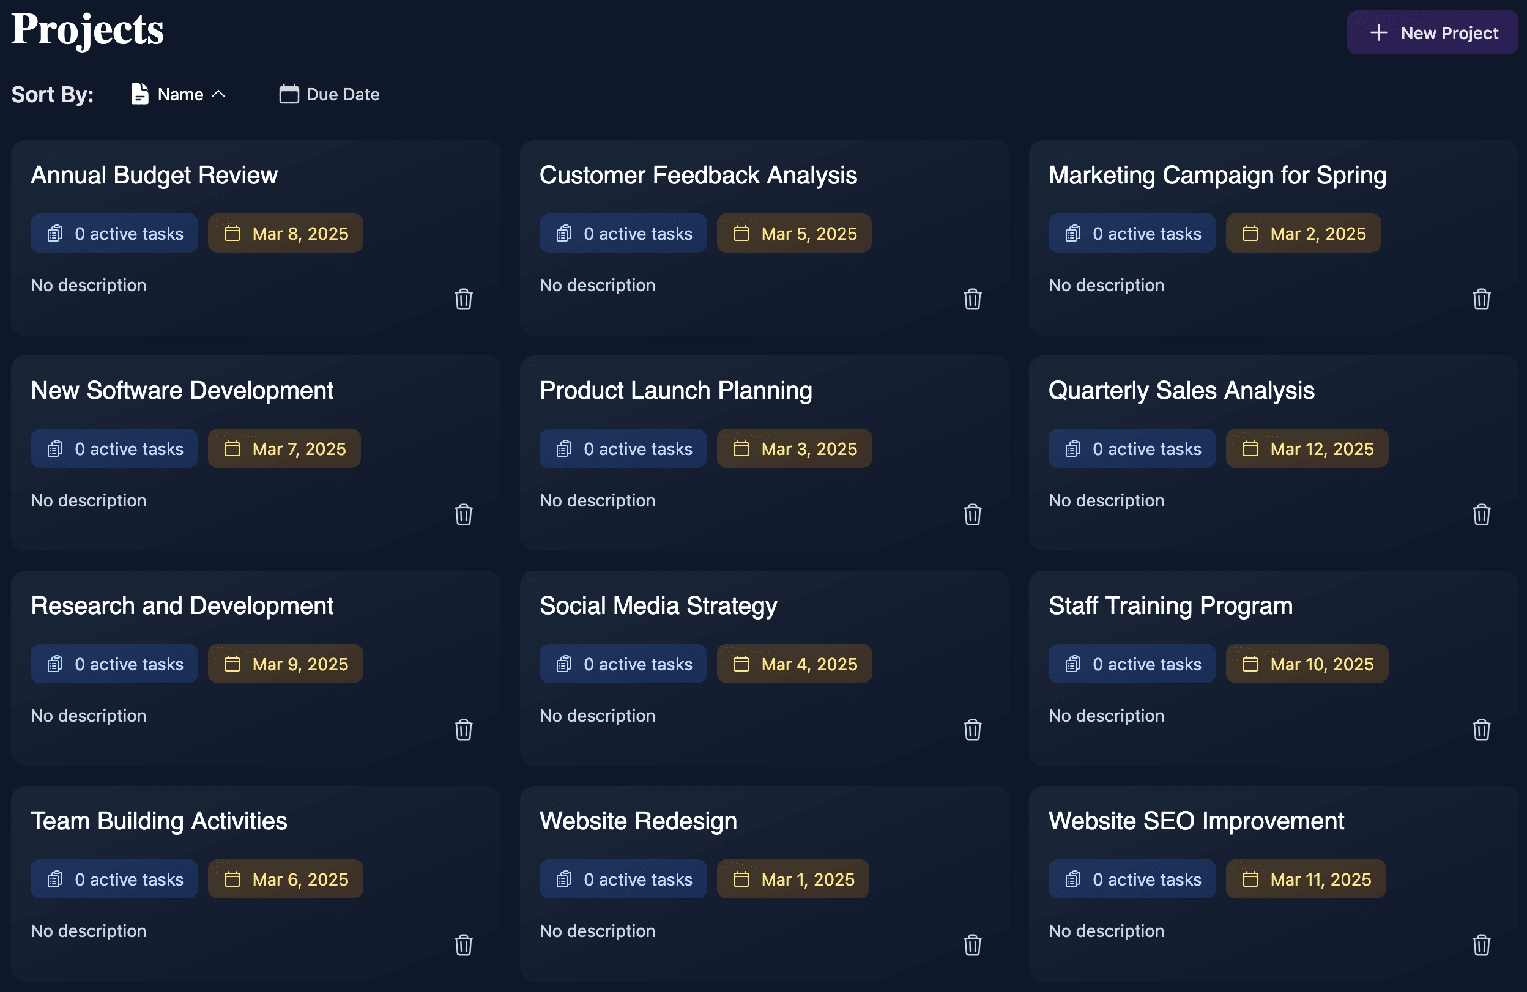Screen dimensions: 1527x992
Task: Click active tasks badge on Research and Development
Action: click(x=114, y=664)
